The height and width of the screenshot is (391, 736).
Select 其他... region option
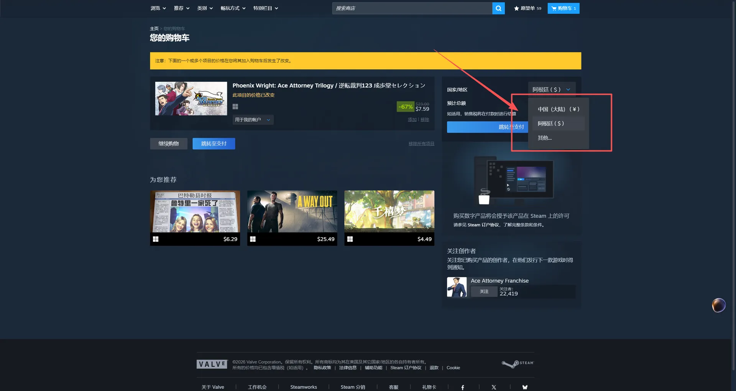click(x=559, y=138)
